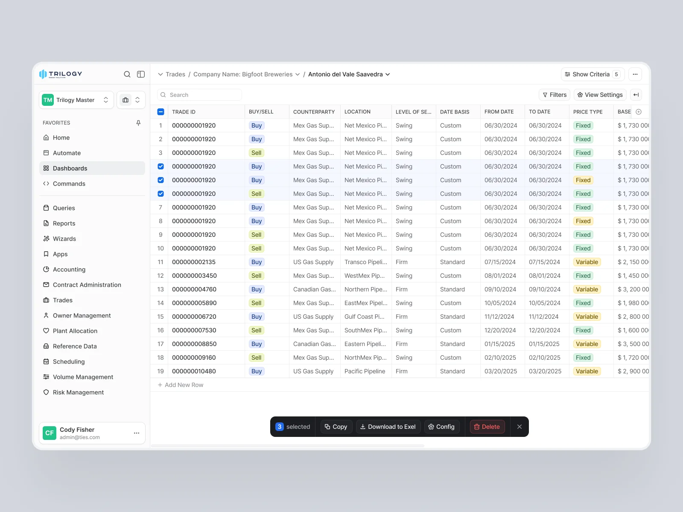Click the Fixed price type tag in row 14

click(583, 303)
